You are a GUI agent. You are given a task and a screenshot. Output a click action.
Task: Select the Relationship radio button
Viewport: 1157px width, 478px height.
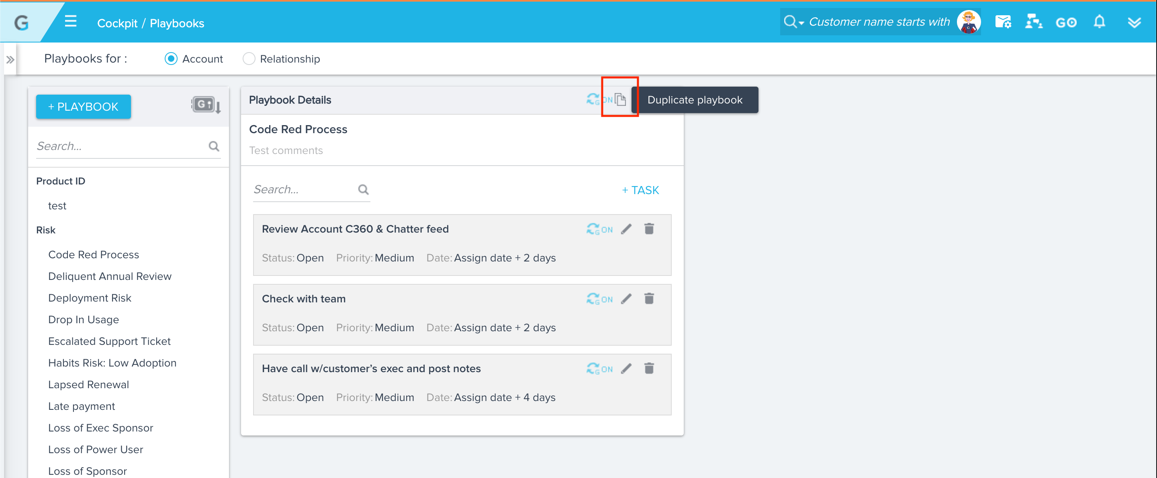click(249, 59)
